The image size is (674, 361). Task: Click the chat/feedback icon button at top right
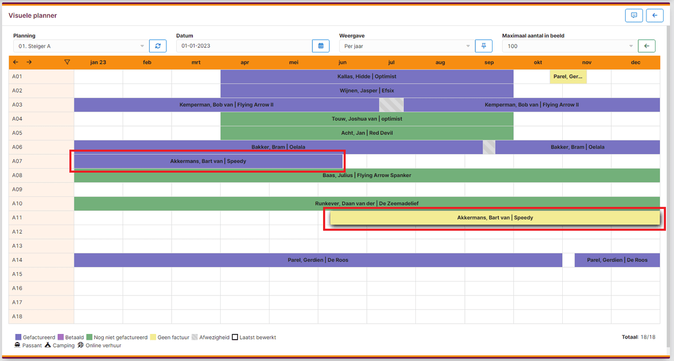click(634, 16)
